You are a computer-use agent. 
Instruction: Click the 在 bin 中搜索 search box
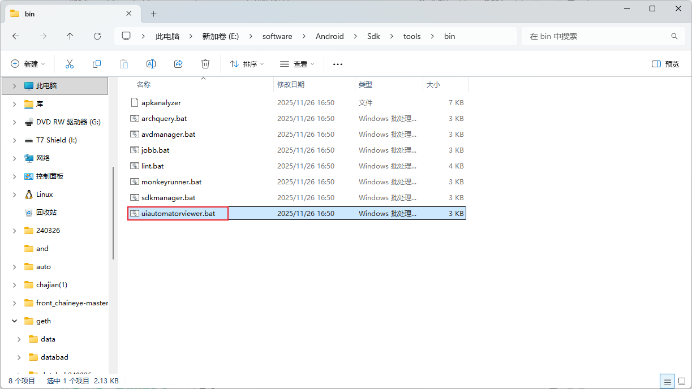pyautogui.click(x=597, y=36)
